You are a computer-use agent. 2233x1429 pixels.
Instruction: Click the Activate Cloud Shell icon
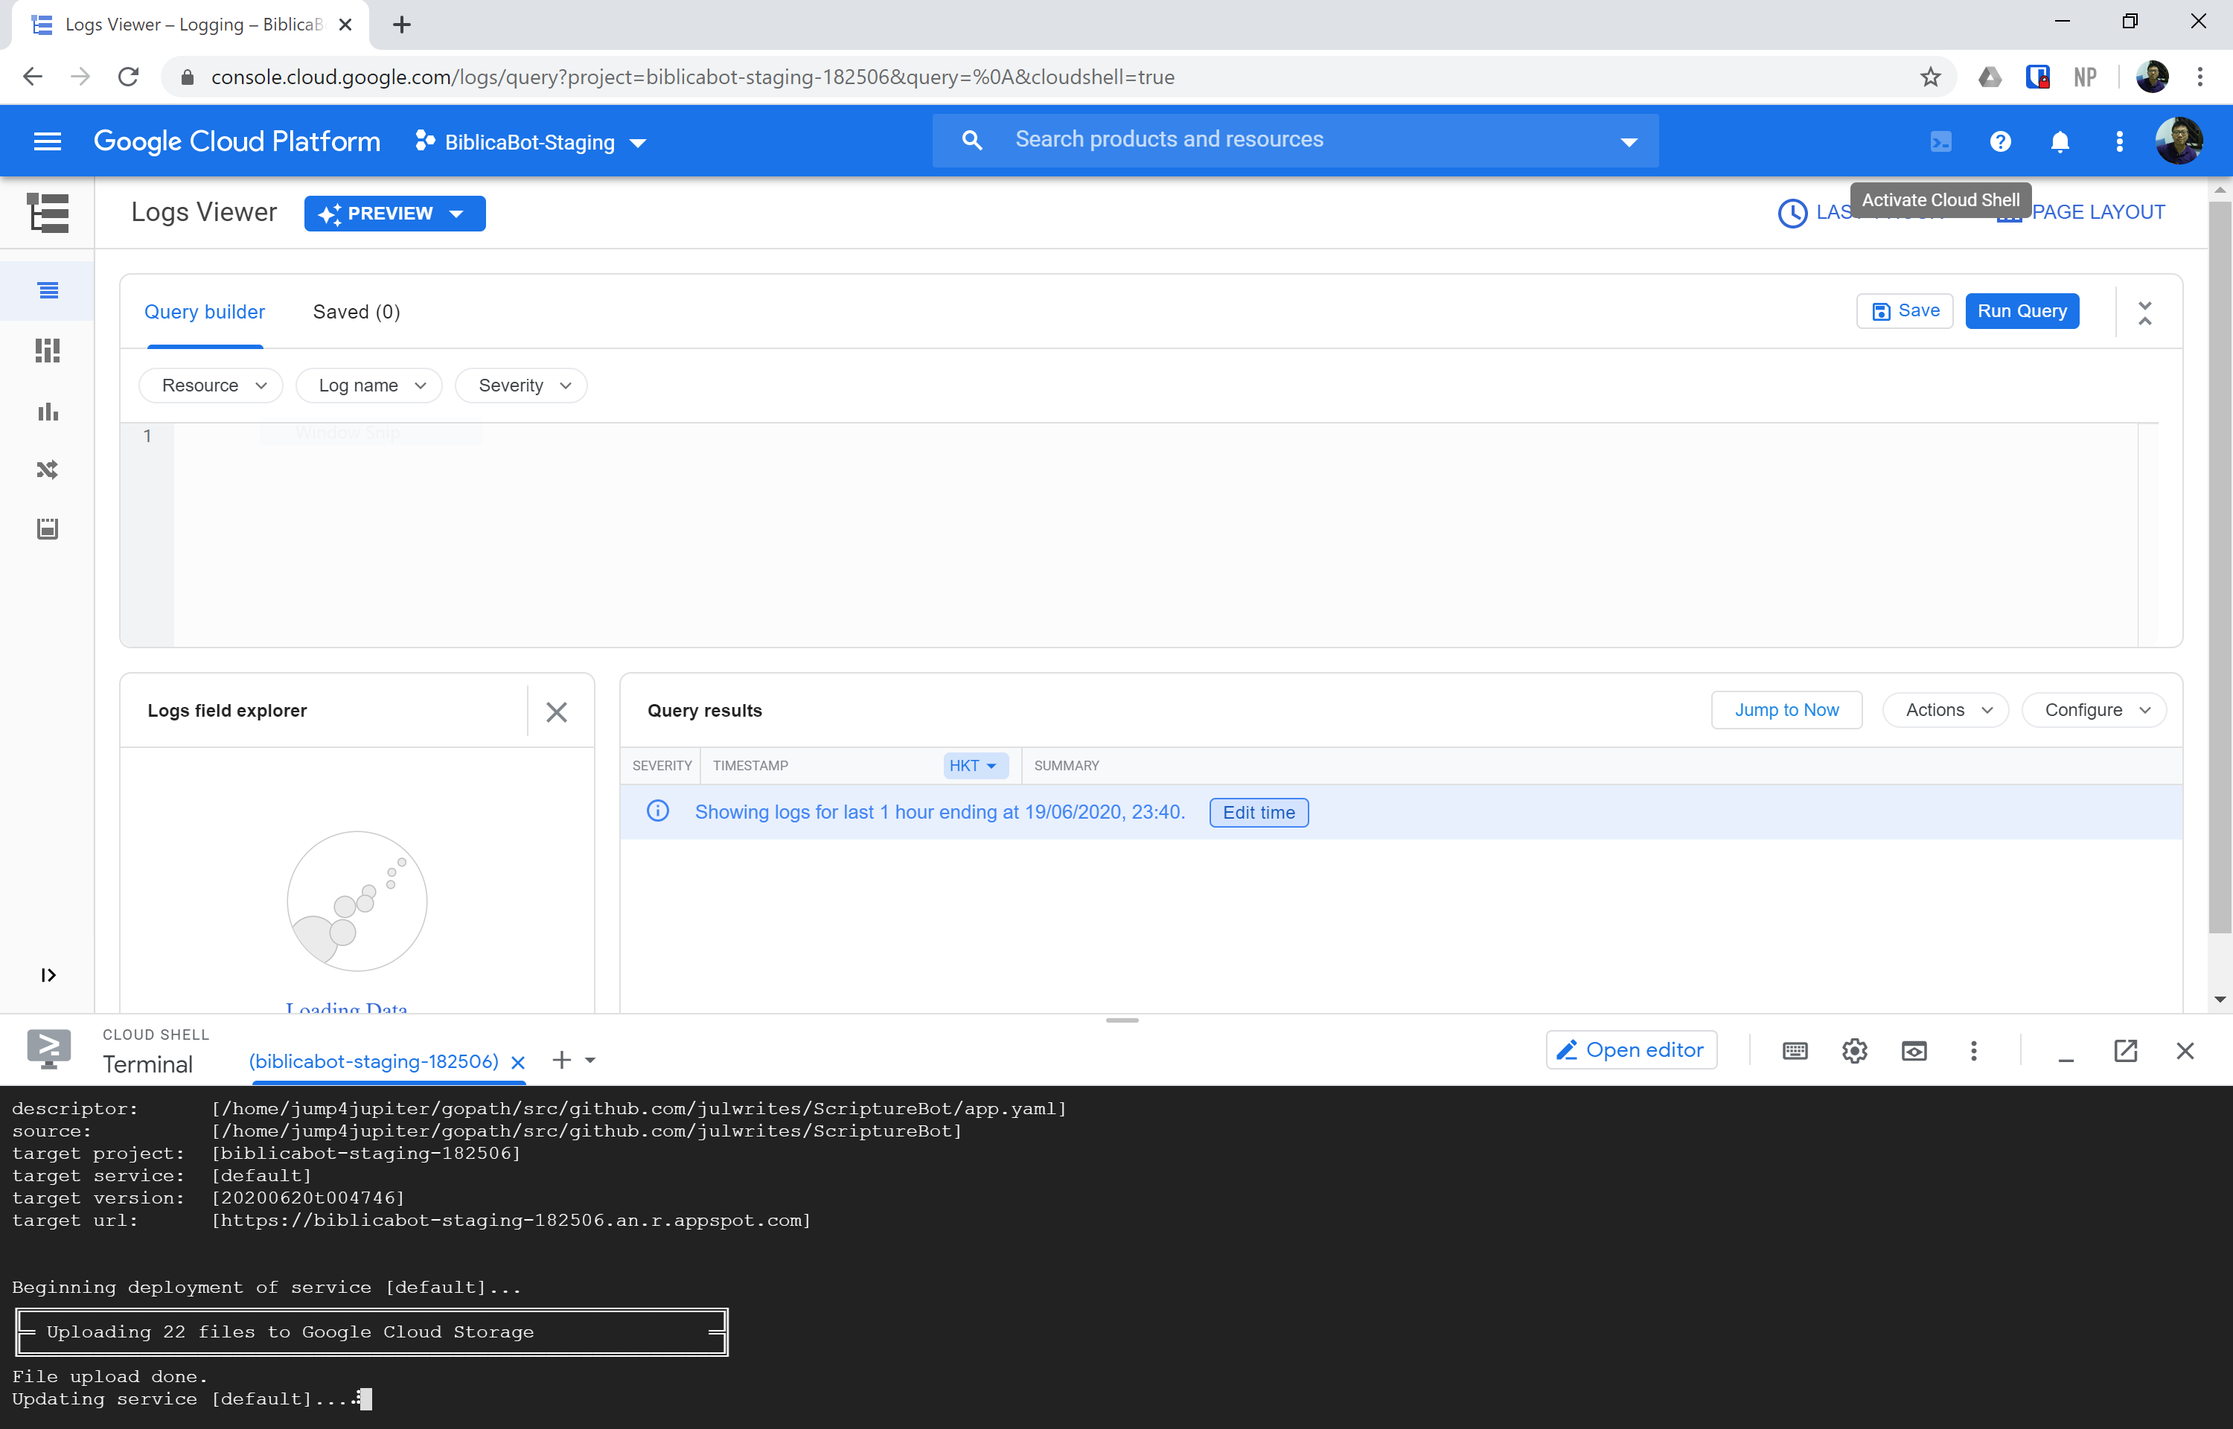(x=1940, y=142)
